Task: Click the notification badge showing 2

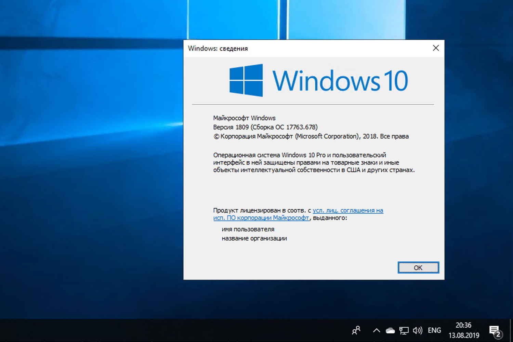Action: (x=499, y=334)
